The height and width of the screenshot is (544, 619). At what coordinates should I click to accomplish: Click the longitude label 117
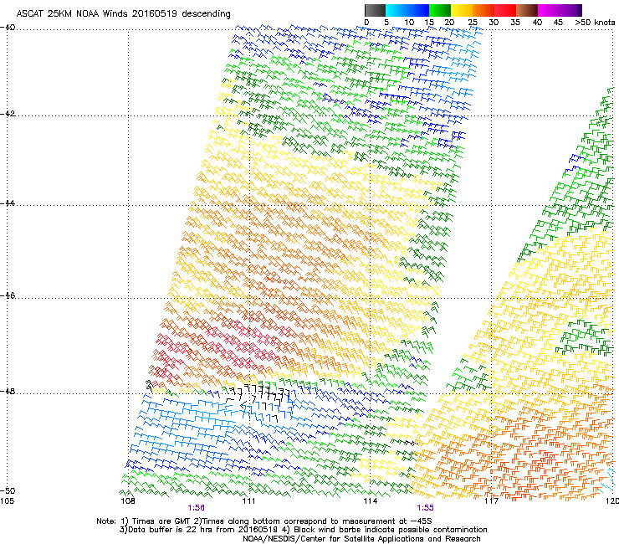(491, 501)
